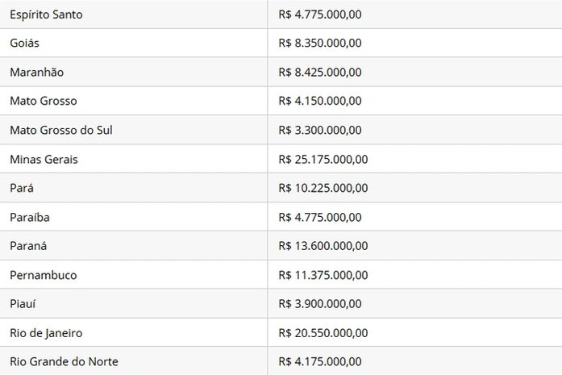Click the Maranhão state name
Screen dimensions: 562x375
36,72
